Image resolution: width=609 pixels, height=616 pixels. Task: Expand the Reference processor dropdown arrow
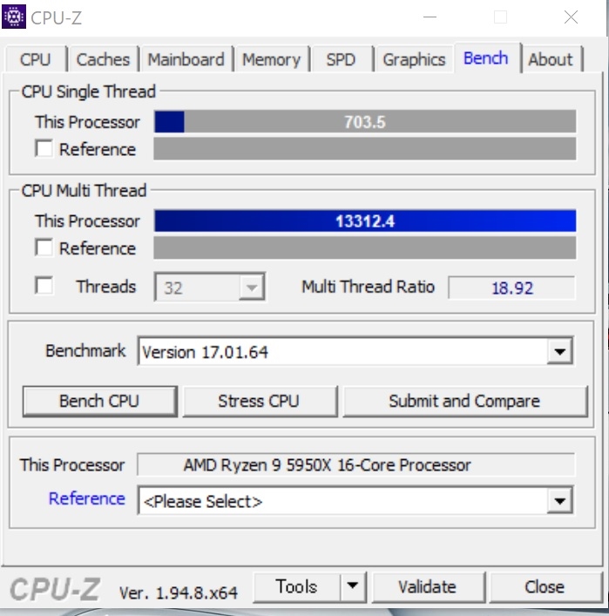point(560,500)
